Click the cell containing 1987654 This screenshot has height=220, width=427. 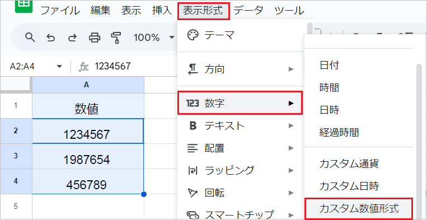coord(88,156)
